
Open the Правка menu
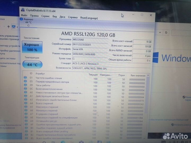pos(34,16)
